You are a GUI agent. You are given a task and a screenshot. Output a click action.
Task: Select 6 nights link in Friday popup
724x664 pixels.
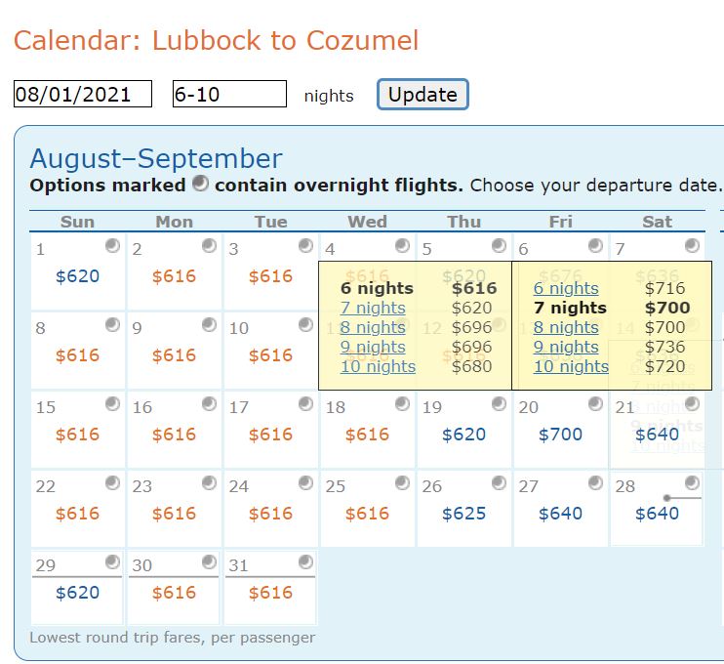click(x=566, y=288)
